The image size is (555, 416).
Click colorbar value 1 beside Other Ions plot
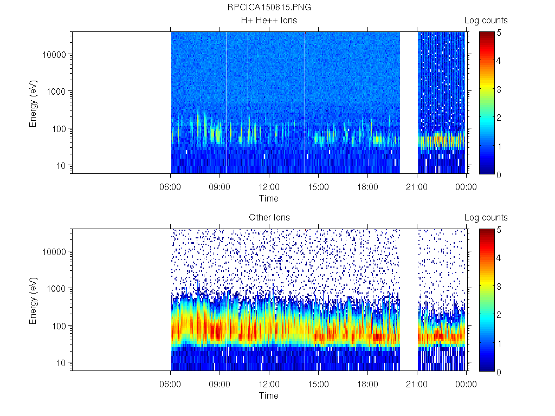pyautogui.click(x=499, y=343)
